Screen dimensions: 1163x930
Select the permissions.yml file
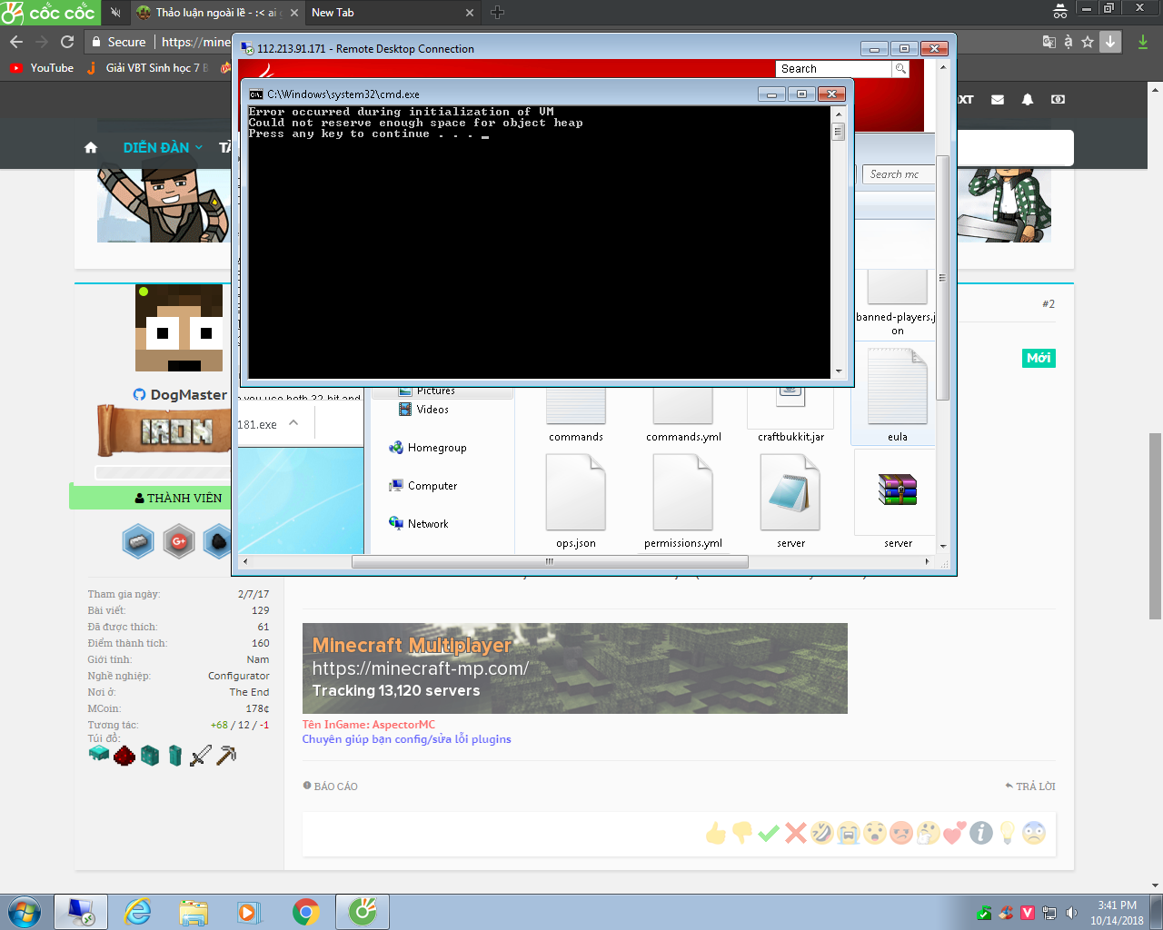coord(683,501)
